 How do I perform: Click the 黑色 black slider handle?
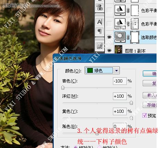click(x=97, y=133)
